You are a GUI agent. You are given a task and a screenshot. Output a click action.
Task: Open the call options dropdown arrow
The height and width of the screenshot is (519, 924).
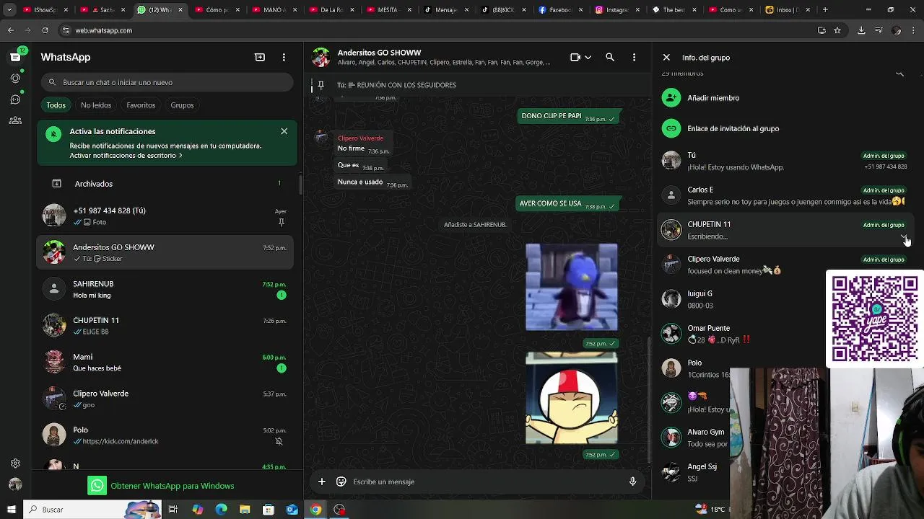click(x=588, y=57)
